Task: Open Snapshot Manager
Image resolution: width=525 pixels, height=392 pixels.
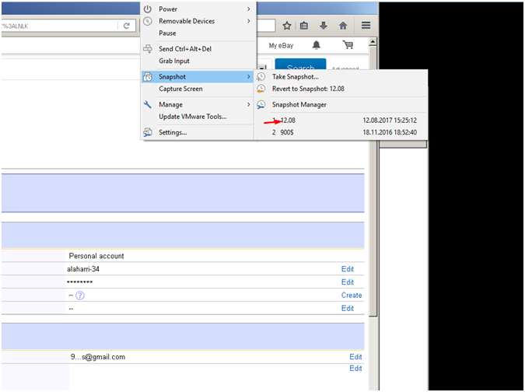Action: pyautogui.click(x=341, y=104)
